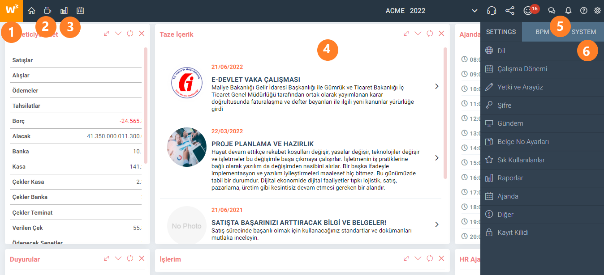Screen dimensions: 604x275
Task: Open the chat bubbles icon
Action: click(x=552, y=11)
